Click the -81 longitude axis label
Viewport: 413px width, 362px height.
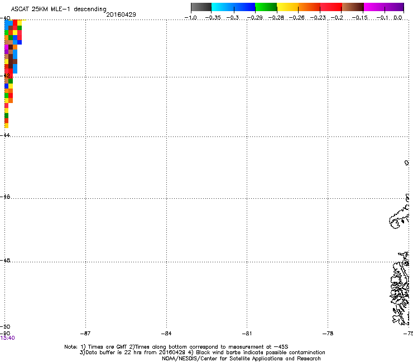coord(247,334)
